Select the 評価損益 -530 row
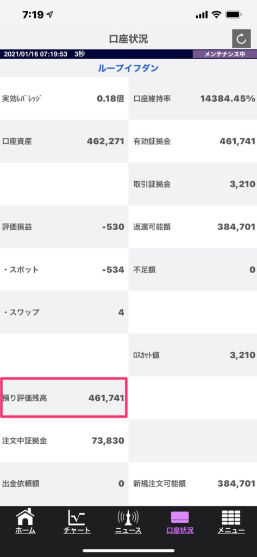 click(x=64, y=227)
